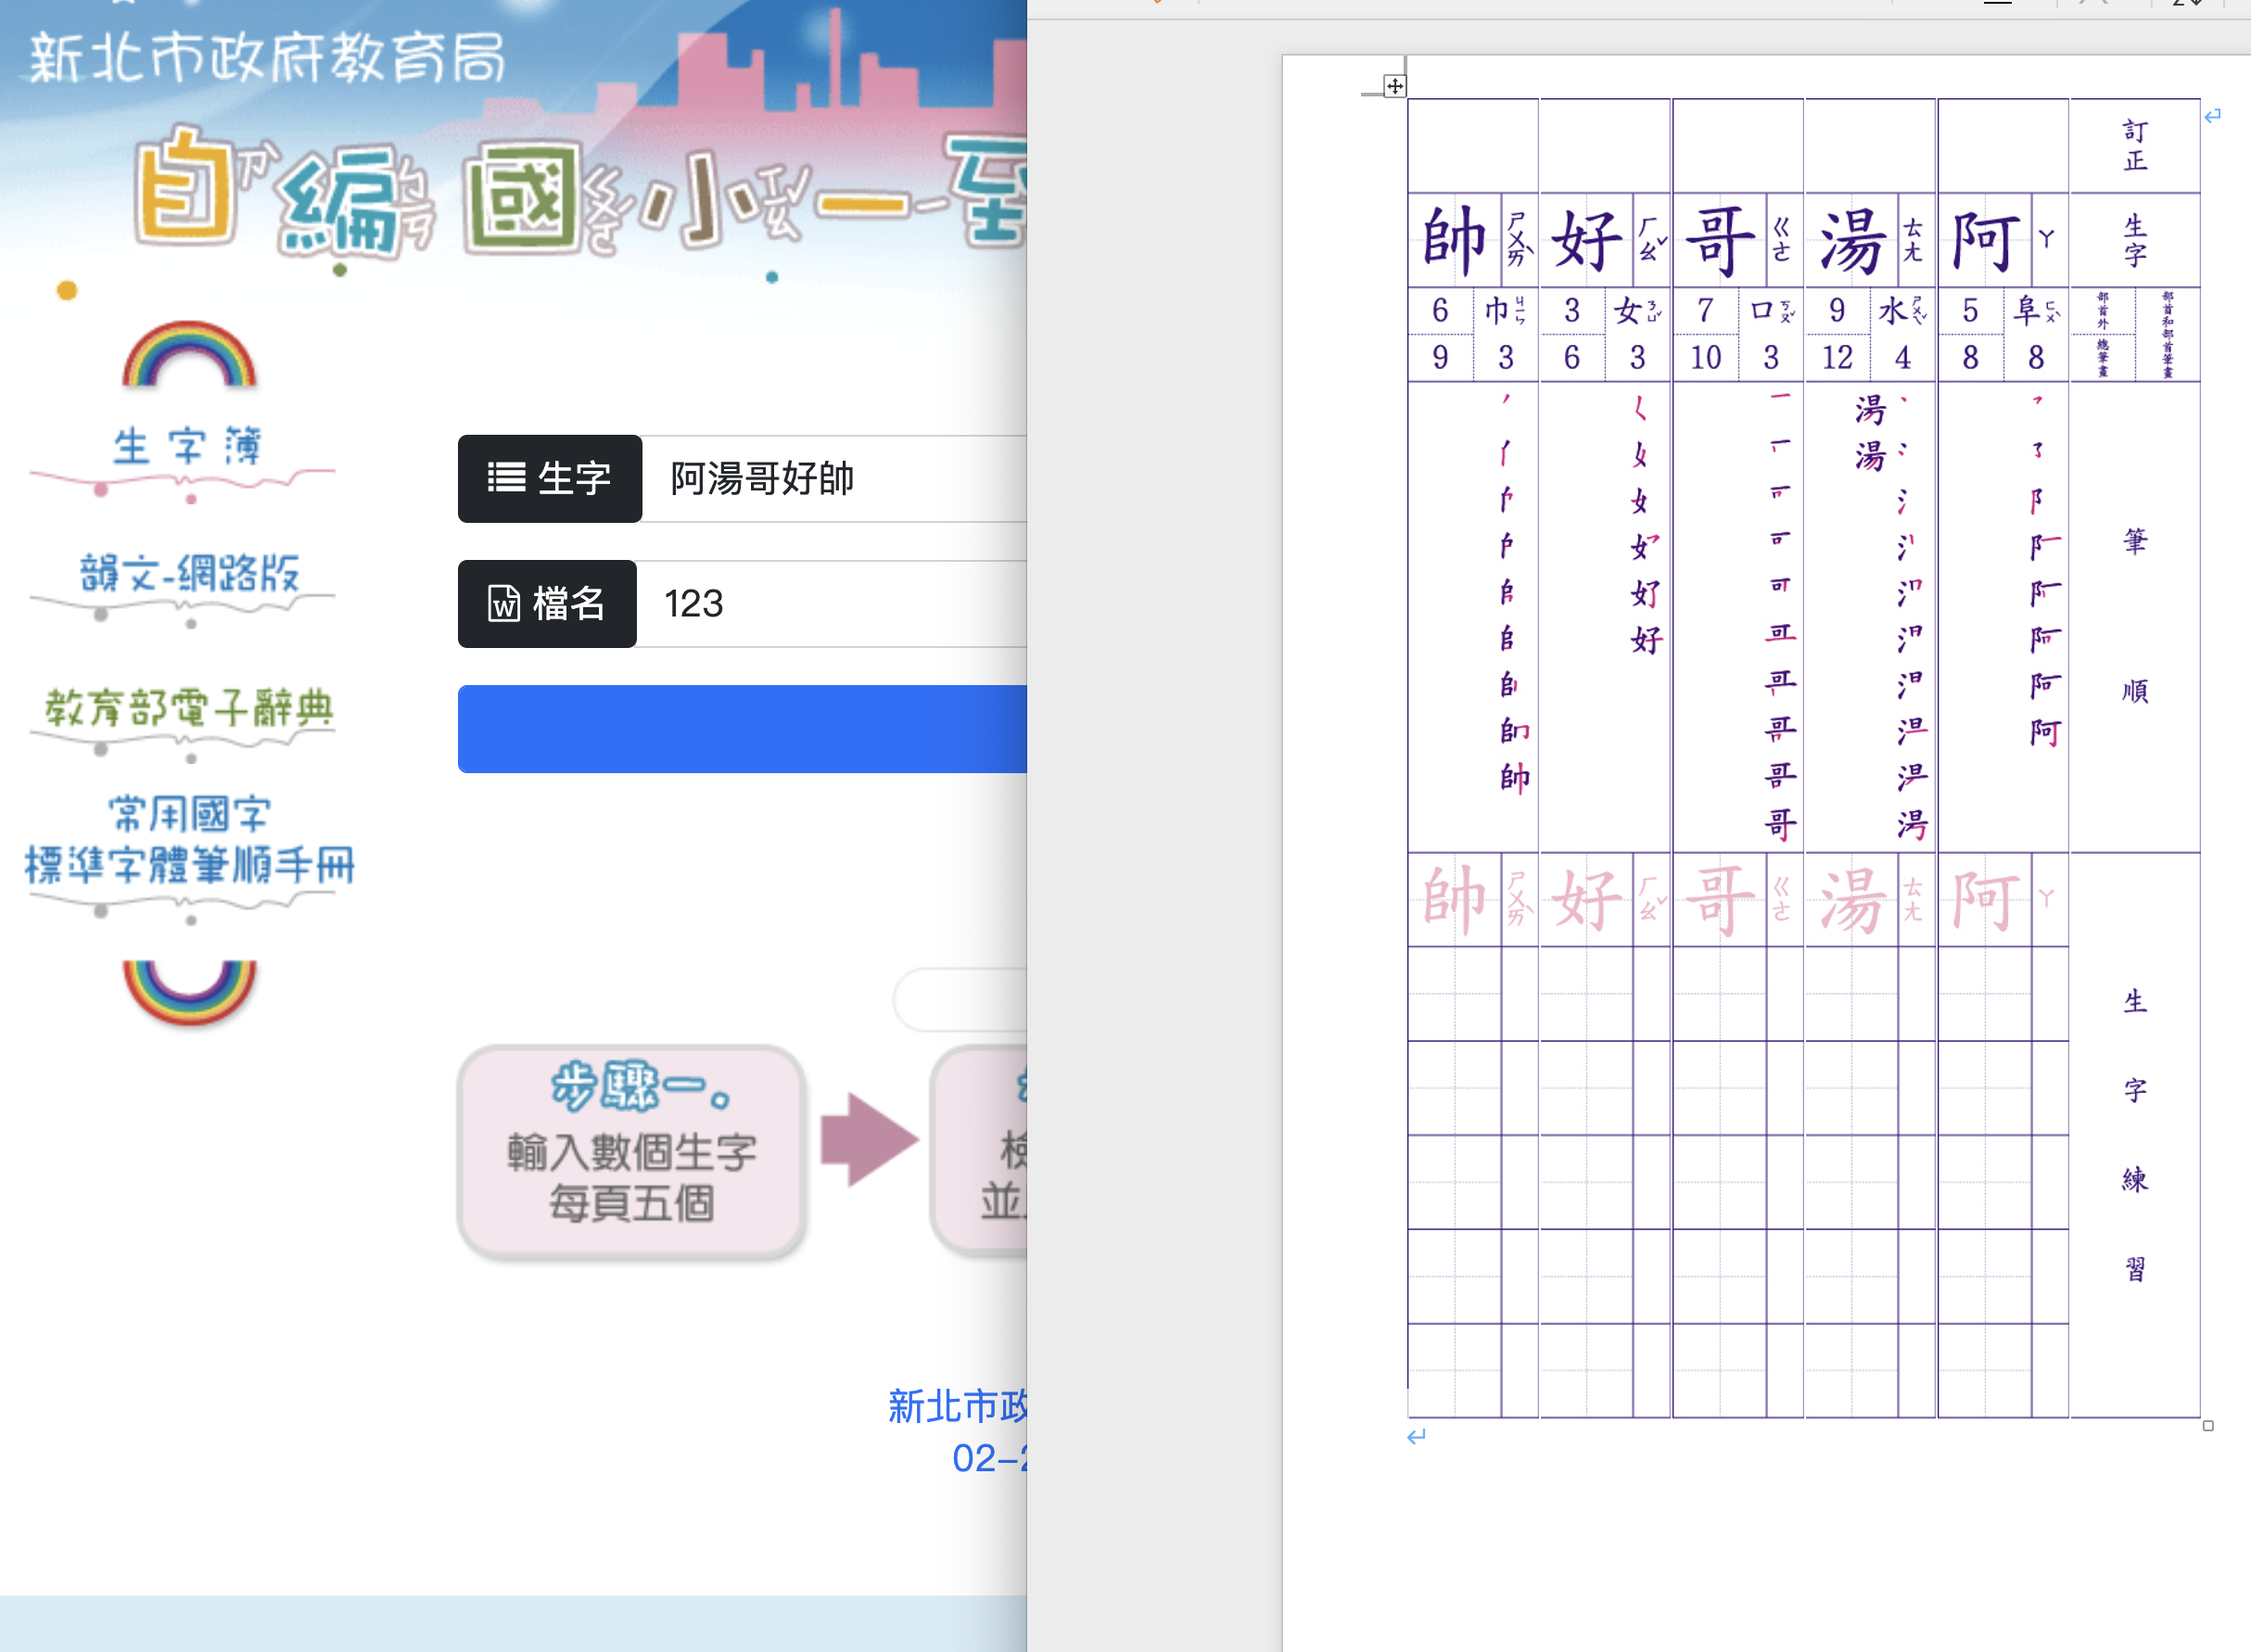Click the list icon on the 生字 label
The image size is (2251, 1652).
[506, 478]
